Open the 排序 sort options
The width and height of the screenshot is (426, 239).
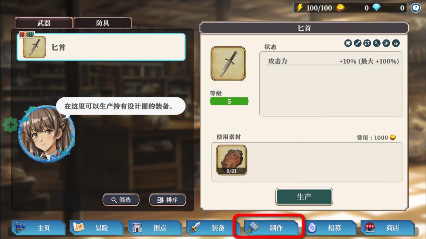pos(168,200)
